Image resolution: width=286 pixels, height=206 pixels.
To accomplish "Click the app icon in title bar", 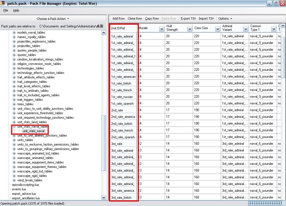I will (3, 3).
